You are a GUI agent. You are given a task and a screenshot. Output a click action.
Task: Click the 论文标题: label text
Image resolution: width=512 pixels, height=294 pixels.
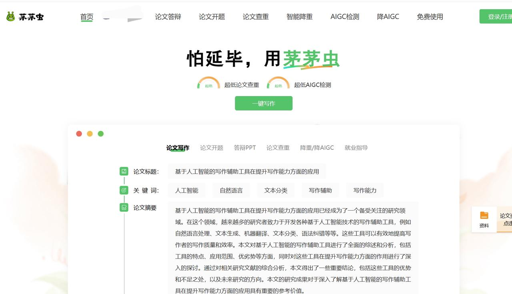pyautogui.click(x=146, y=172)
